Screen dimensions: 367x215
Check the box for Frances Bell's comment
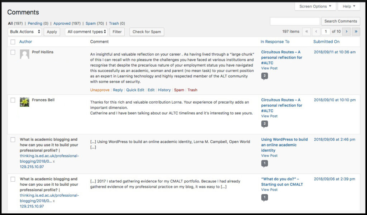click(x=13, y=100)
